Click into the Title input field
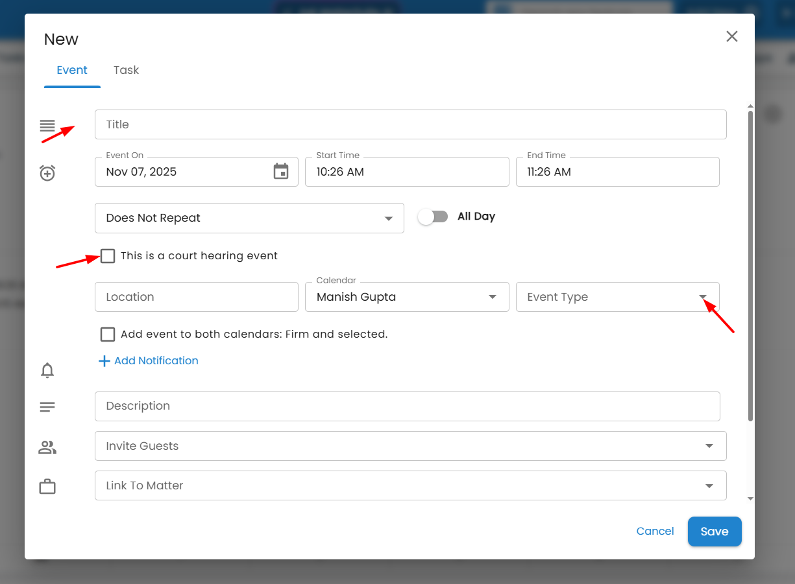 tap(410, 124)
